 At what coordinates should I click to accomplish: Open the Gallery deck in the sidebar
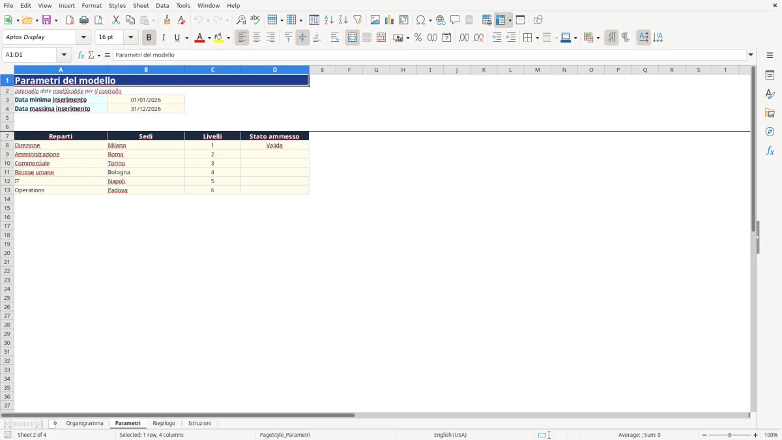pos(770,113)
